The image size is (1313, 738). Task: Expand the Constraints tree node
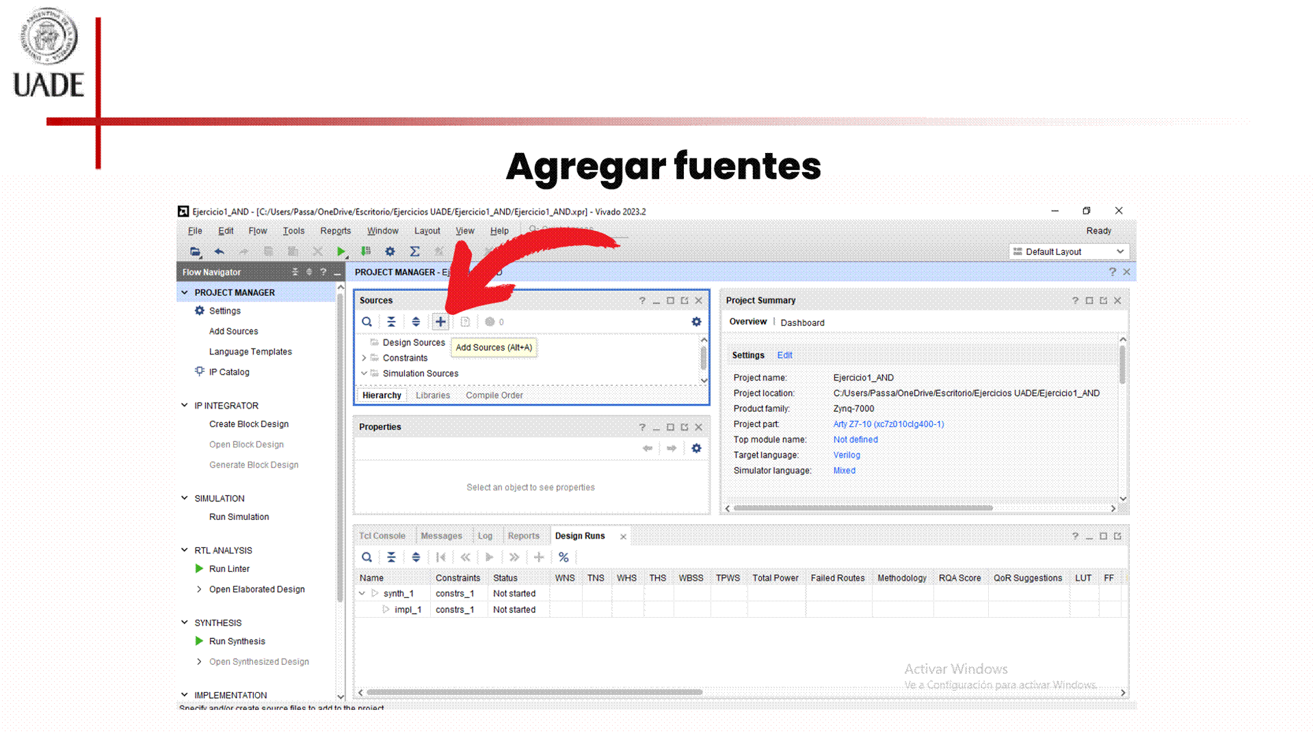point(364,358)
